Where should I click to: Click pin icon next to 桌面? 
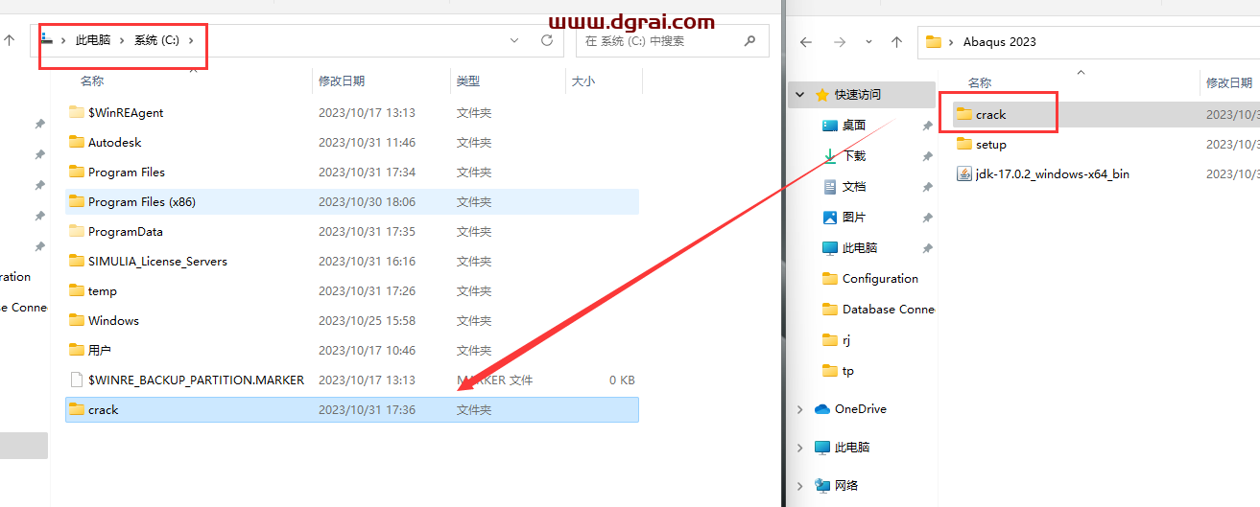[x=927, y=126]
